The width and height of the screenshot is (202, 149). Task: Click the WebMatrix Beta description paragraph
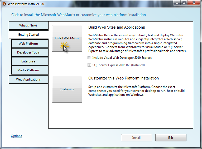(x=137, y=43)
